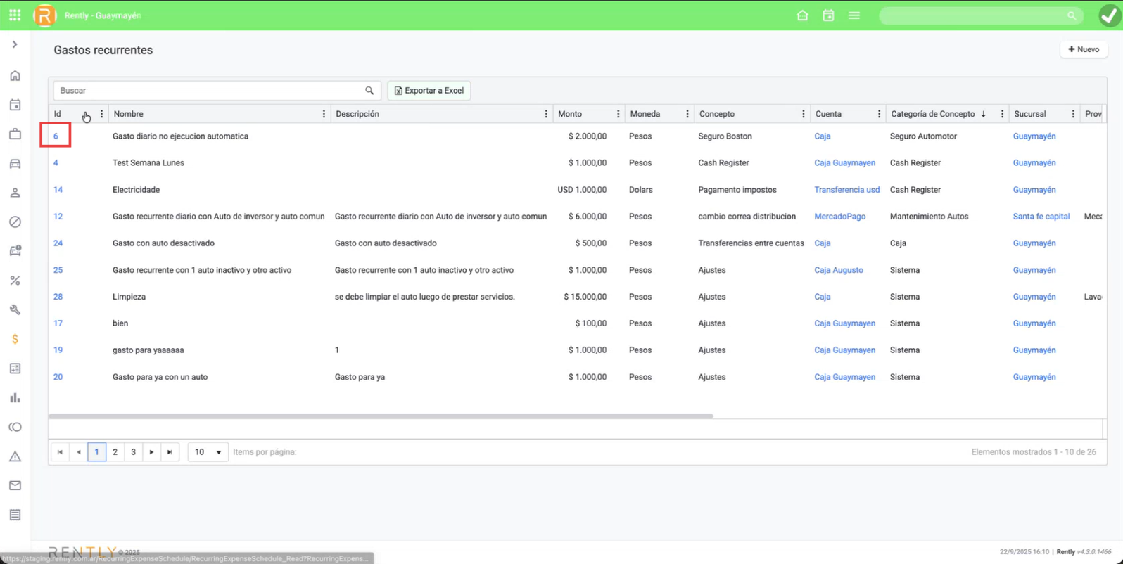Open Monto column options menu
Image resolution: width=1123 pixels, height=564 pixels.
tap(618, 114)
